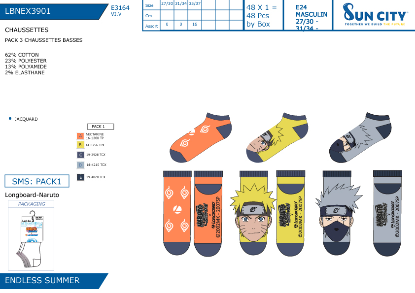Viewport: 415px width, 293px height.
Task: Click the white center emblem on the orange sock top view
Action: [x=177, y=209]
